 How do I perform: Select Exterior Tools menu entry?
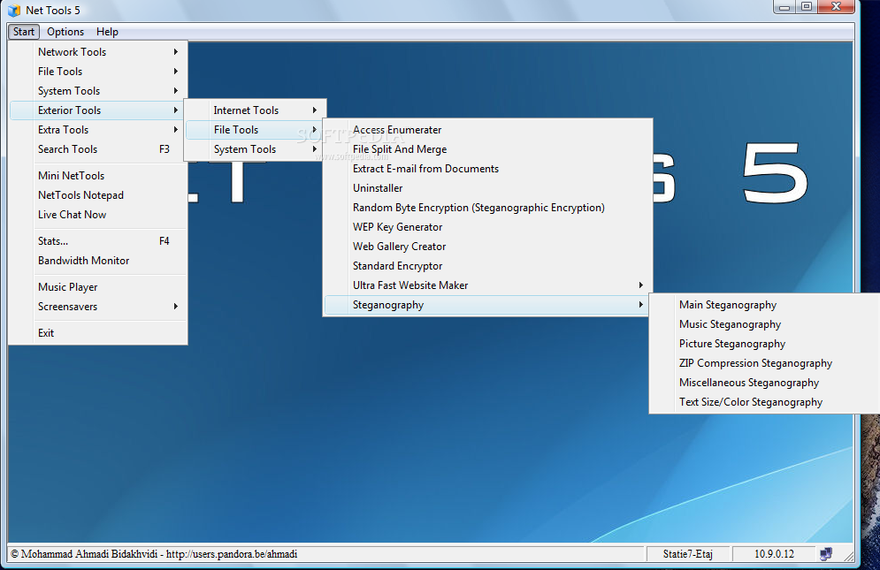(98, 110)
